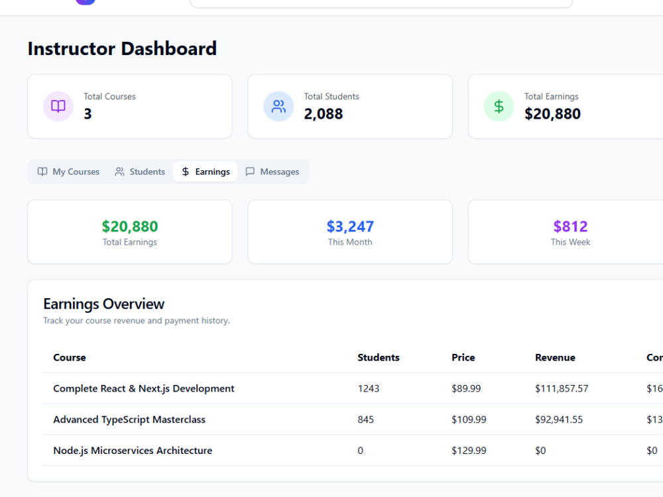Click the search field at the top

(381, 3)
